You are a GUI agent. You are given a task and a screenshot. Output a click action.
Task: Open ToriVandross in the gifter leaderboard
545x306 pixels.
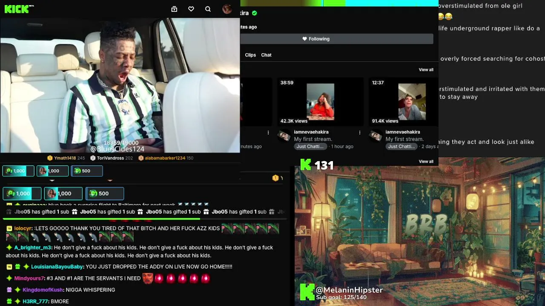point(110,158)
